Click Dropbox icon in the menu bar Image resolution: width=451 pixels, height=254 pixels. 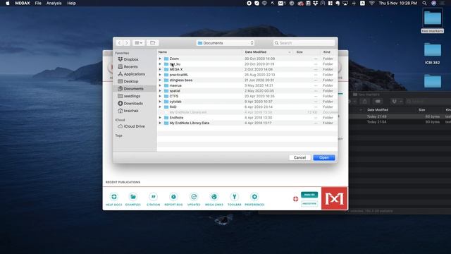click(x=315, y=3)
